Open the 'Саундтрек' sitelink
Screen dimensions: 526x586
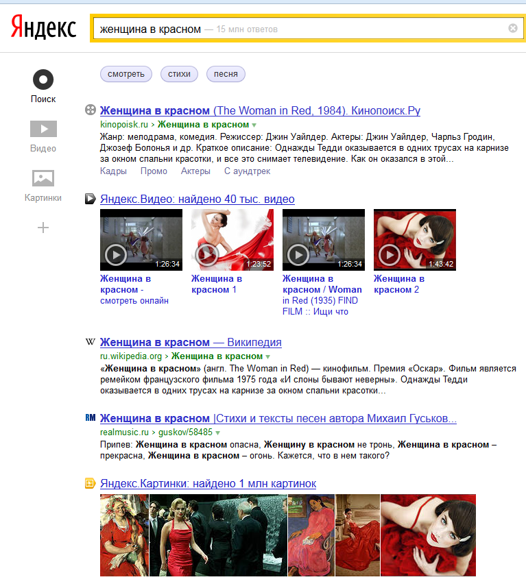(x=247, y=171)
